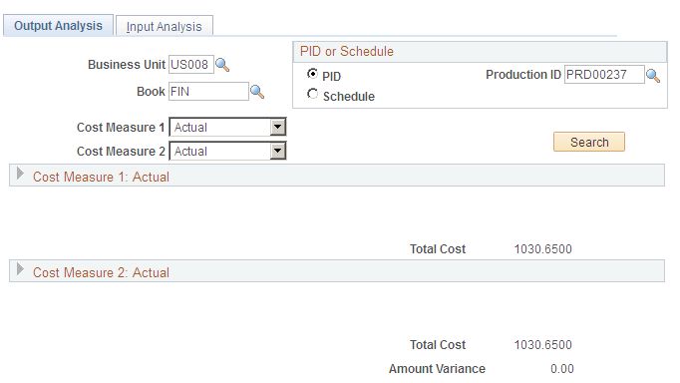Open Production ID lookup magnifier
This screenshot has height=383, width=680.
653,76
